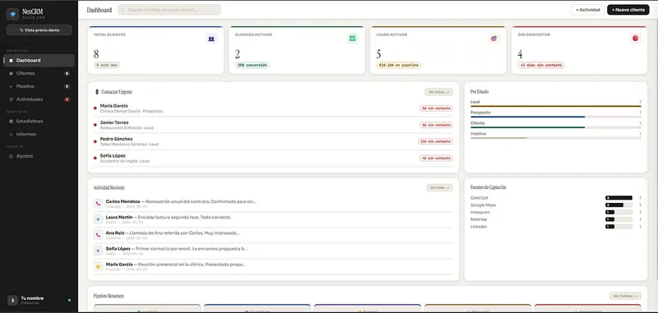Open Informes in the sidebar
Image resolution: width=658 pixels, height=313 pixels.
click(x=39, y=134)
